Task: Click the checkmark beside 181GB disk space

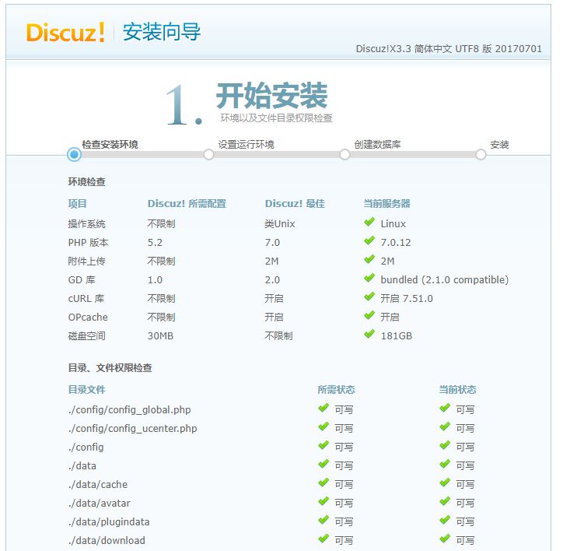Action: (x=369, y=335)
